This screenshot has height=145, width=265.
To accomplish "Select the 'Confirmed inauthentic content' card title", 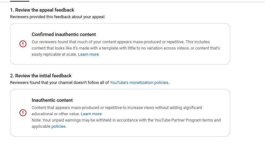I will click(64, 34).
